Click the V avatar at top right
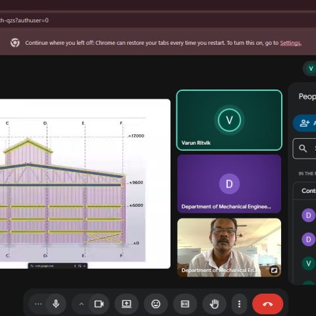Image resolution: width=316 pixels, height=316 pixels. tap(311, 68)
